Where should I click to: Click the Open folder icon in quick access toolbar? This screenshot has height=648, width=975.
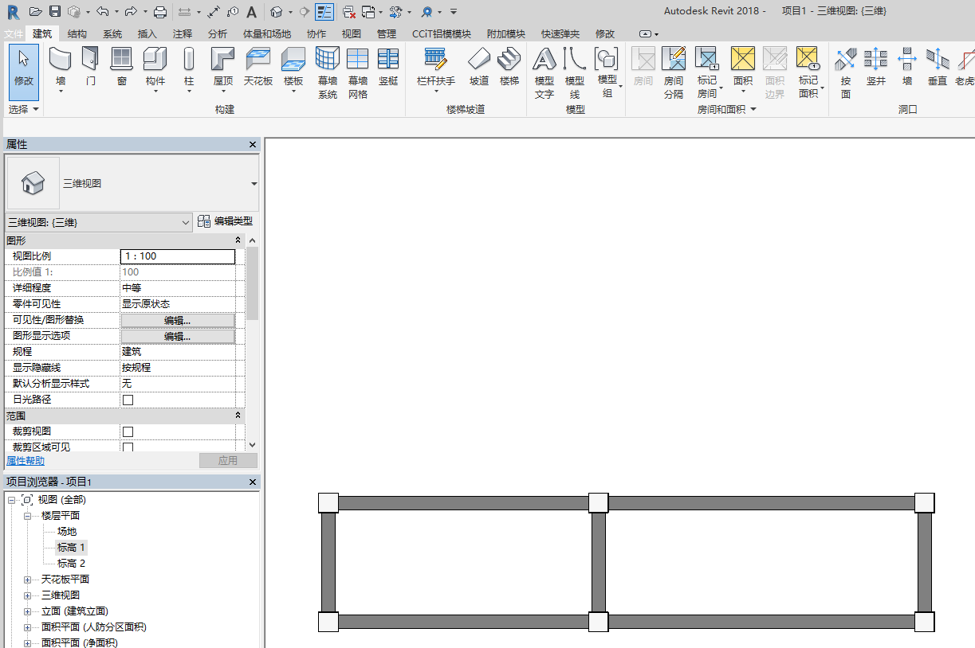pyautogui.click(x=35, y=12)
